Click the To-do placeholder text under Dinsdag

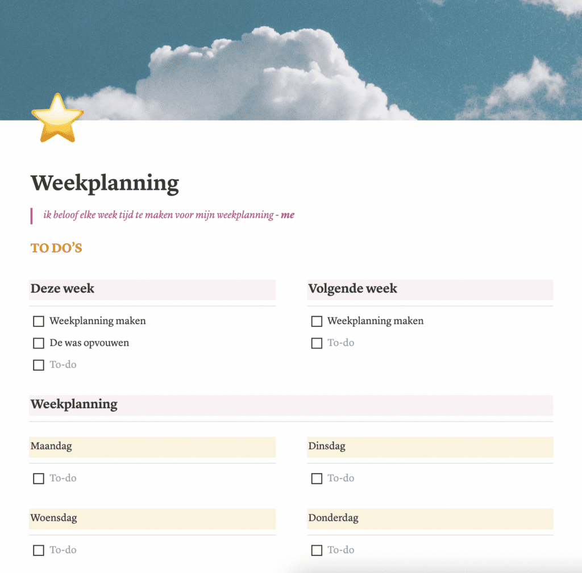coord(341,479)
